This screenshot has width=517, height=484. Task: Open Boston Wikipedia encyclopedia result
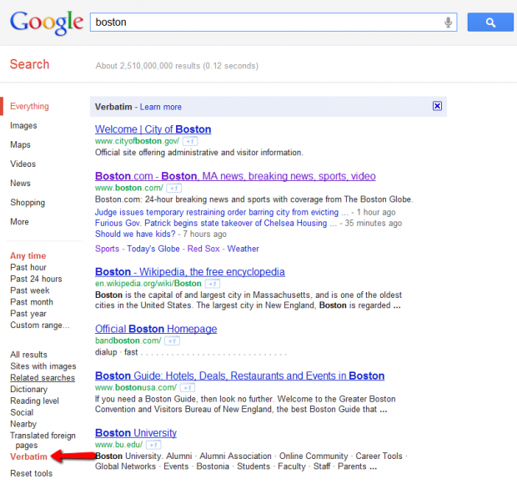point(190,272)
